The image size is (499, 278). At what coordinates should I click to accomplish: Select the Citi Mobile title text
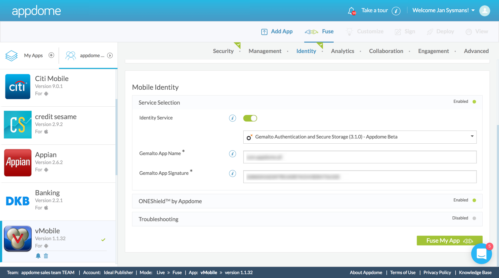[52, 79]
